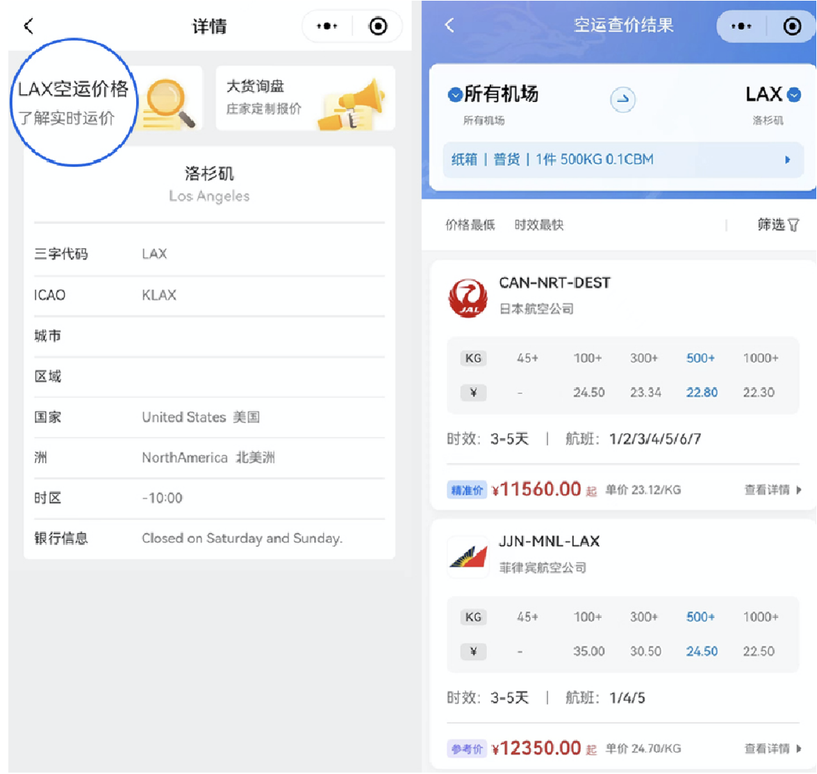Screen dimensions: 817x774
Task: Click the back arrow on 空运查价结果 page
Action: pyautogui.click(x=449, y=26)
